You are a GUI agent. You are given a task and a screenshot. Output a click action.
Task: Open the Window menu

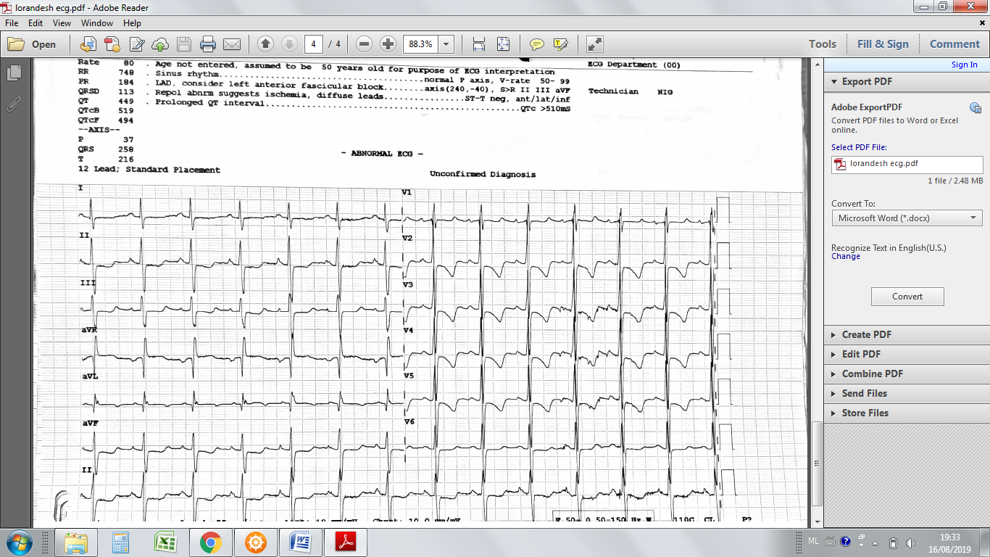click(x=96, y=23)
